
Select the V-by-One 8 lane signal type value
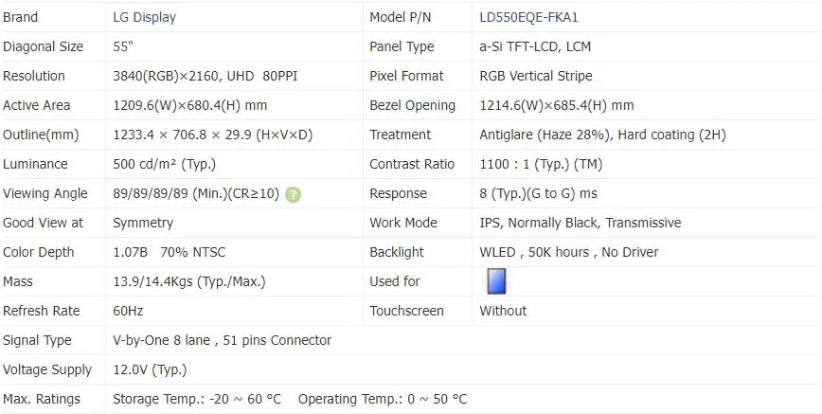point(222,340)
